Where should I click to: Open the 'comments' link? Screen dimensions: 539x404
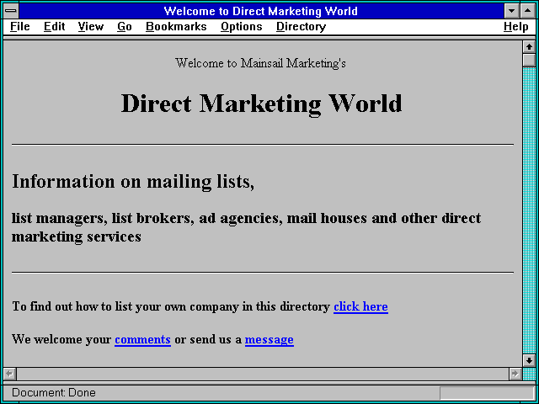142,339
